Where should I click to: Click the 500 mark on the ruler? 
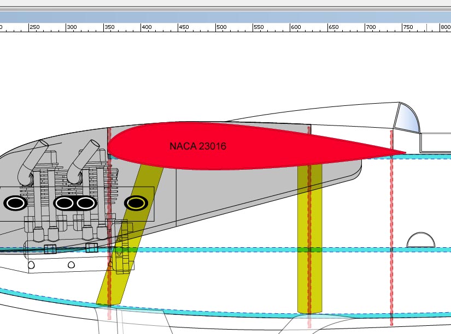tap(221, 27)
